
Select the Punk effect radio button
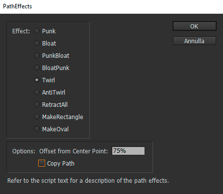37,31
